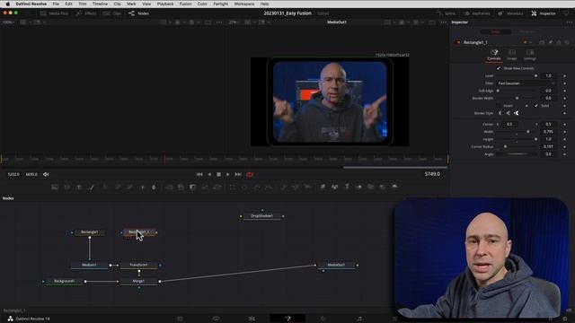Stop playback

click(218, 174)
